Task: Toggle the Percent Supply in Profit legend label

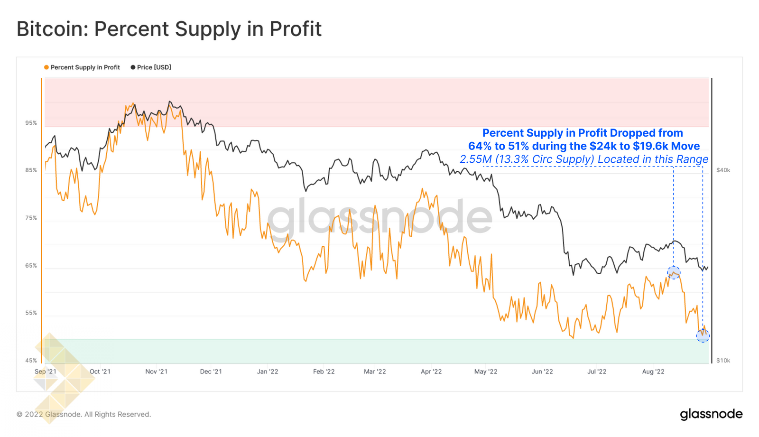Action: tap(85, 67)
